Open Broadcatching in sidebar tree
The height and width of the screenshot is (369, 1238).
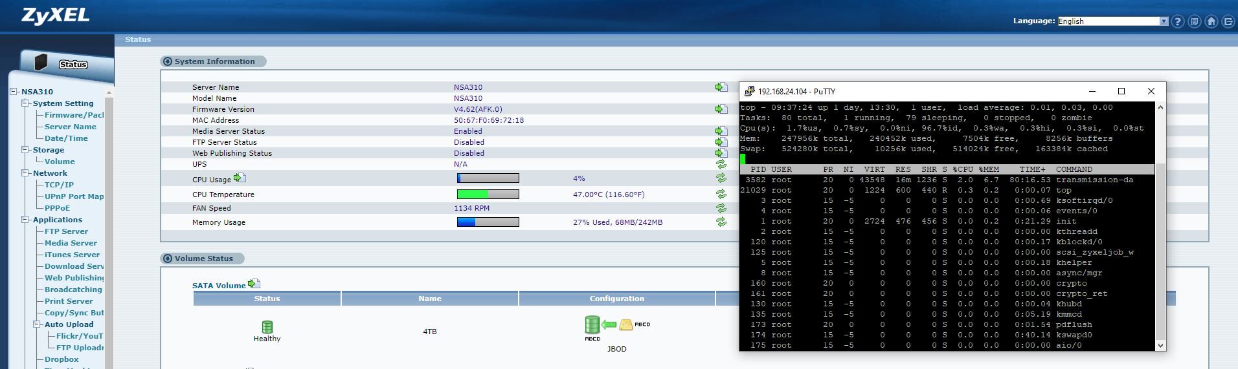coord(73,290)
